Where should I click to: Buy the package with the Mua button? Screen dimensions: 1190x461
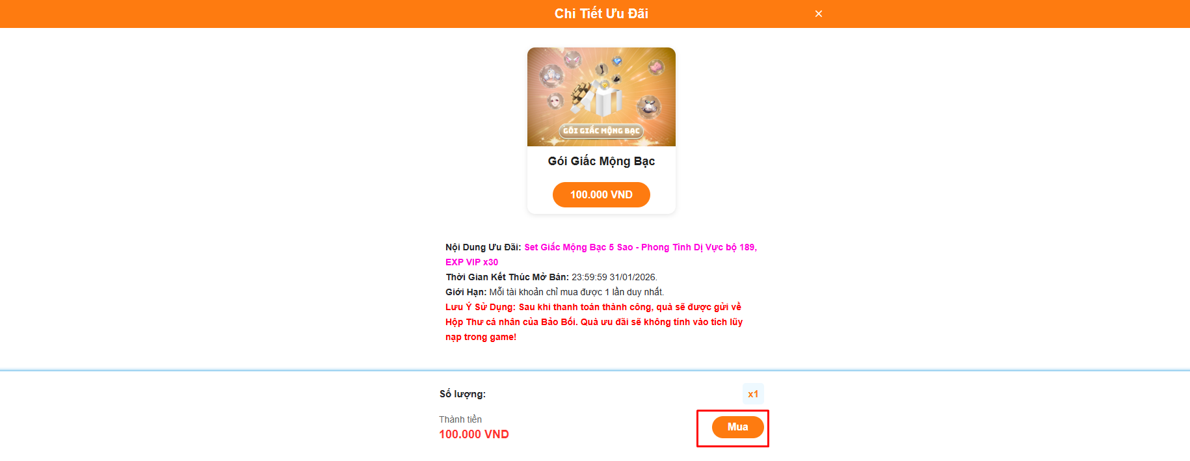tap(737, 427)
